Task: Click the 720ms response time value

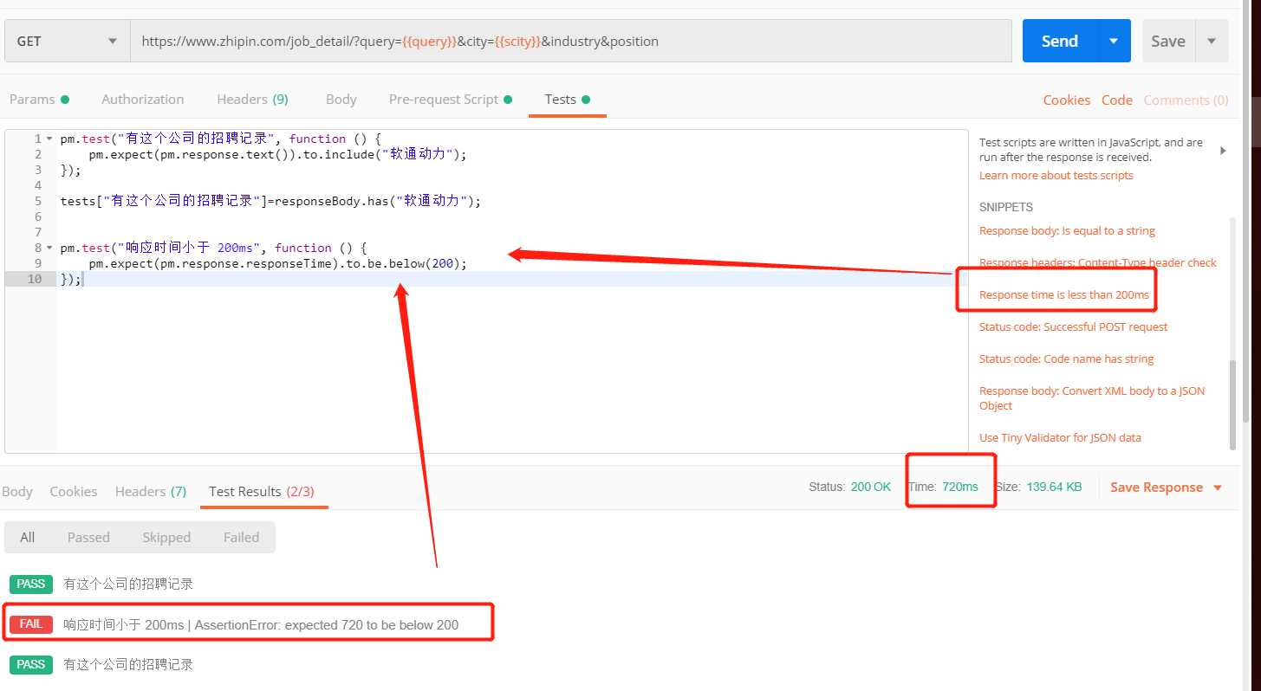Action: 960,487
